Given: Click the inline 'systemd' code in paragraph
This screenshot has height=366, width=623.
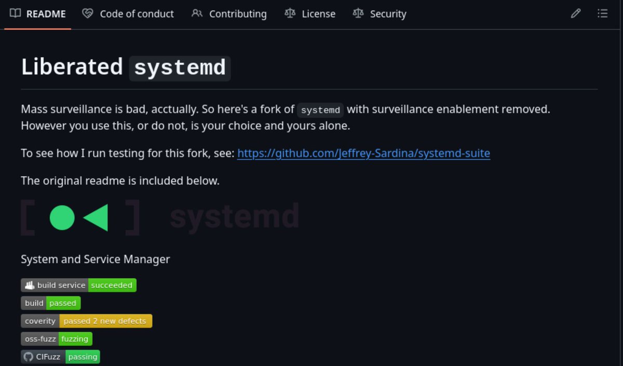Looking at the screenshot, I should click(x=320, y=110).
